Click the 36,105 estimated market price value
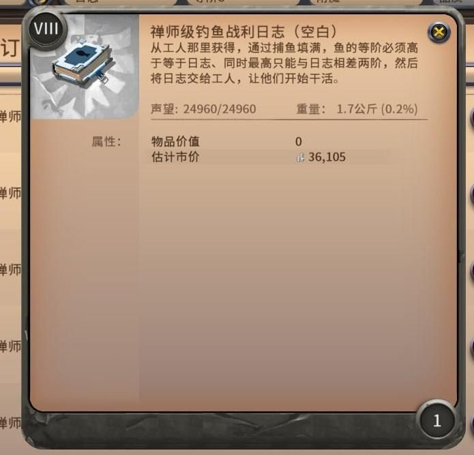The width and height of the screenshot is (474, 455). (x=327, y=157)
